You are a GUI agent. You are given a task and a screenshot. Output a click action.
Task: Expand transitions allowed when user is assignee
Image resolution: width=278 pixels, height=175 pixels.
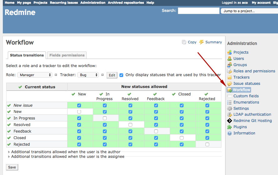coord(68,157)
